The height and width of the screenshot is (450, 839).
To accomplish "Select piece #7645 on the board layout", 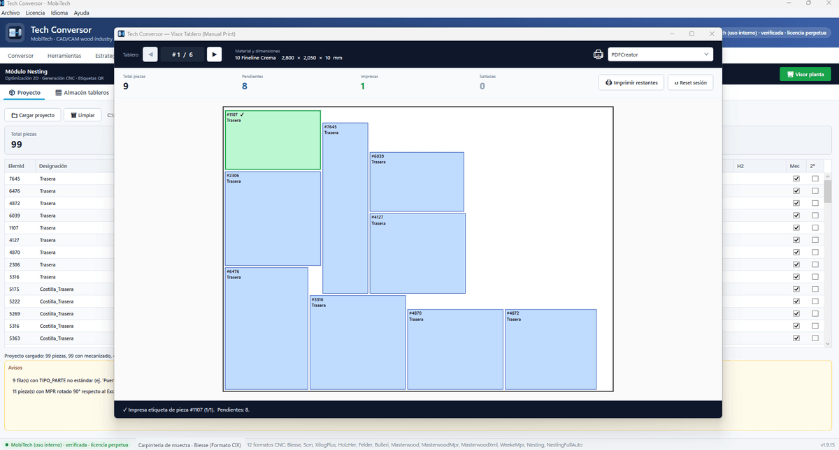I will [345, 208].
